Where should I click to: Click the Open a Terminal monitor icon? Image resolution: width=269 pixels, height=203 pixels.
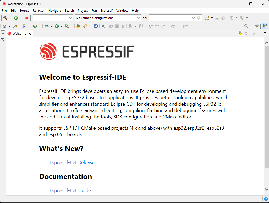pyautogui.click(x=96, y=26)
